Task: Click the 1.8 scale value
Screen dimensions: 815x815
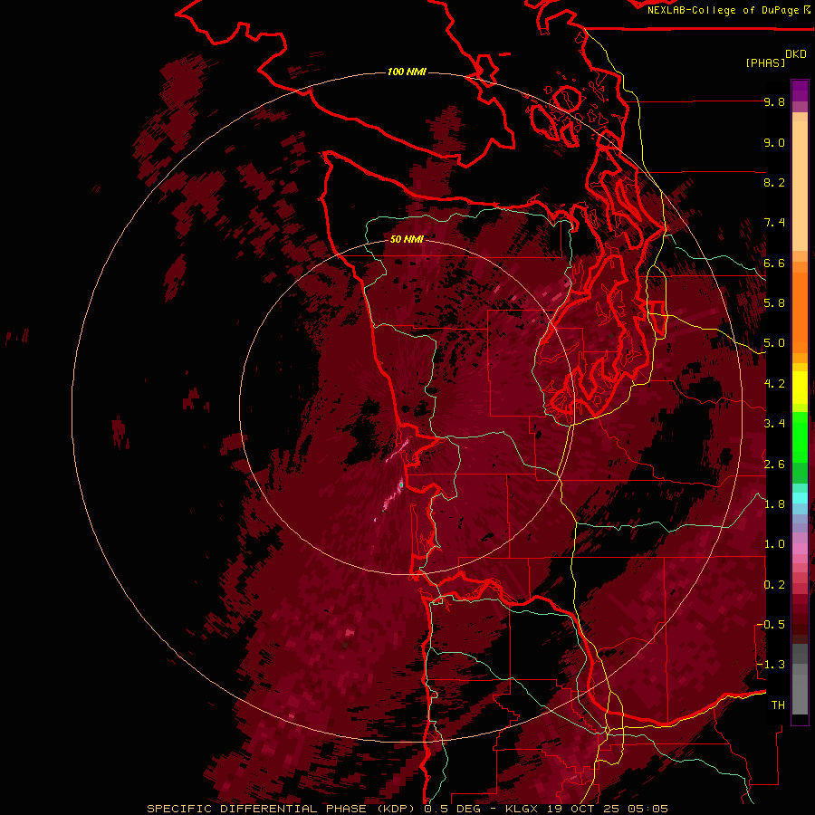Action: [x=774, y=504]
